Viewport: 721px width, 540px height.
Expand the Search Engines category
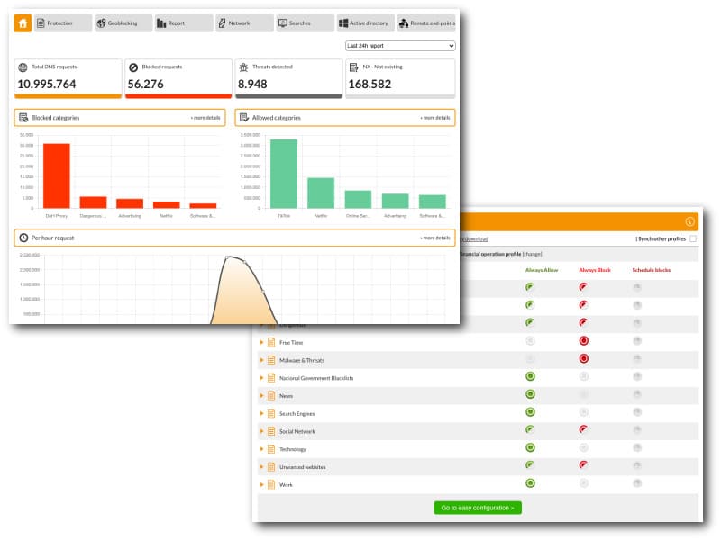262,413
